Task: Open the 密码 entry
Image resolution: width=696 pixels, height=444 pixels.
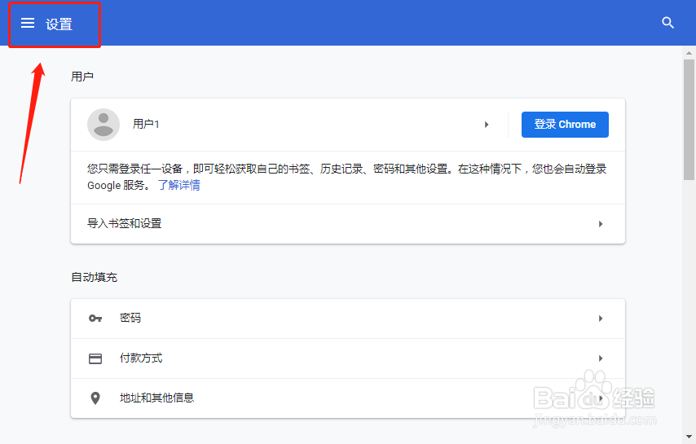Action: tap(348, 319)
